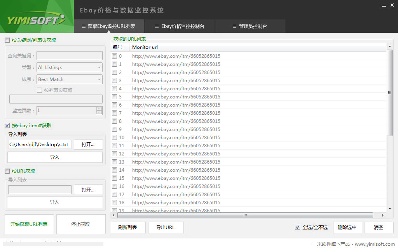Image resolution: width=398 pixels, height=250 pixels.
Task: Click the YIMISOFT logo
Action: [x=36, y=19]
